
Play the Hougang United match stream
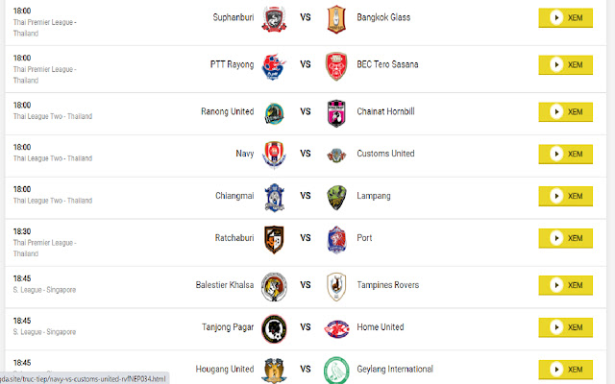[565, 369]
